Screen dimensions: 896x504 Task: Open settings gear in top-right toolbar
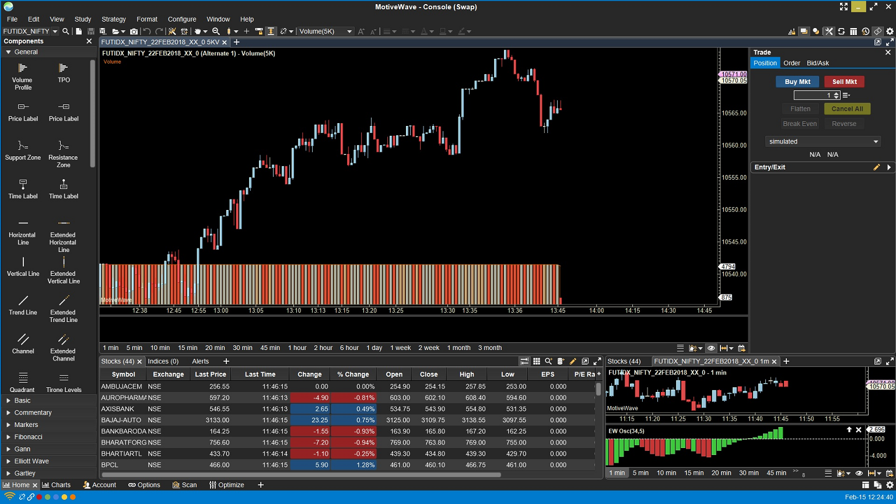890,32
